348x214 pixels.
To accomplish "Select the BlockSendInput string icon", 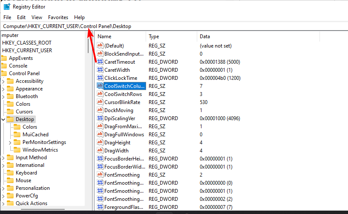I will coord(100,53).
